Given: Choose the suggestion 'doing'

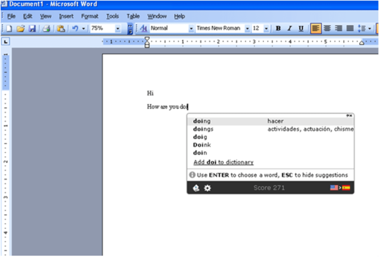Looking at the screenshot, I should (x=202, y=121).
